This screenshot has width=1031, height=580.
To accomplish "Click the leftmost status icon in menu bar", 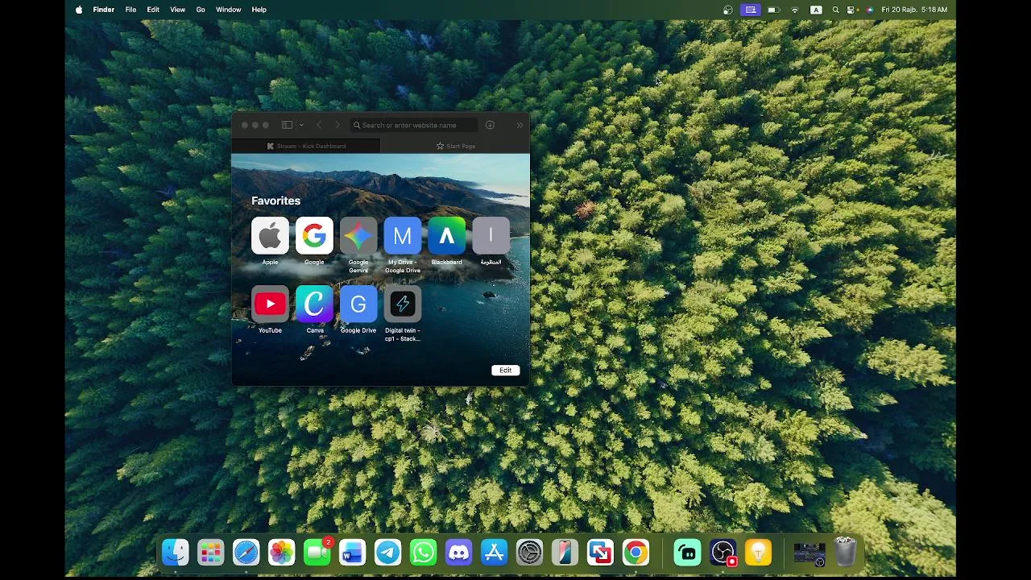I will click(728, 10).
